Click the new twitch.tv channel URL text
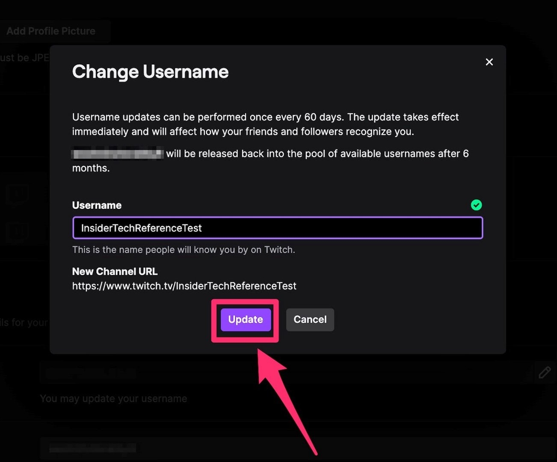Image resolution: width=557 pixels, height=462 pixels. pyautogui.click(x=184, y=286)
